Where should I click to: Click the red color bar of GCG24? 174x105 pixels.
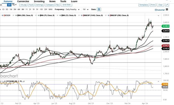coord(4,15)
